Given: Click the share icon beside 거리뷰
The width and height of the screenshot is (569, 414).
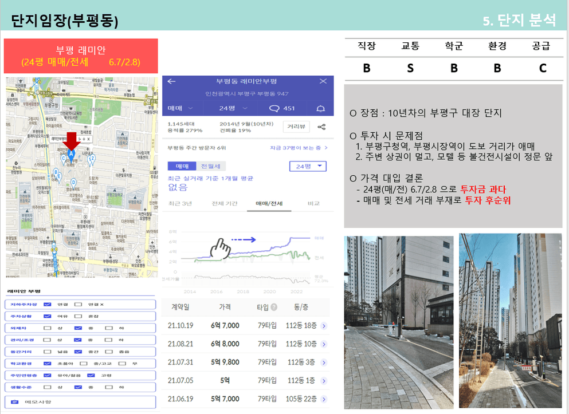Looking at the screenshot, I should (x=321, y=127).
